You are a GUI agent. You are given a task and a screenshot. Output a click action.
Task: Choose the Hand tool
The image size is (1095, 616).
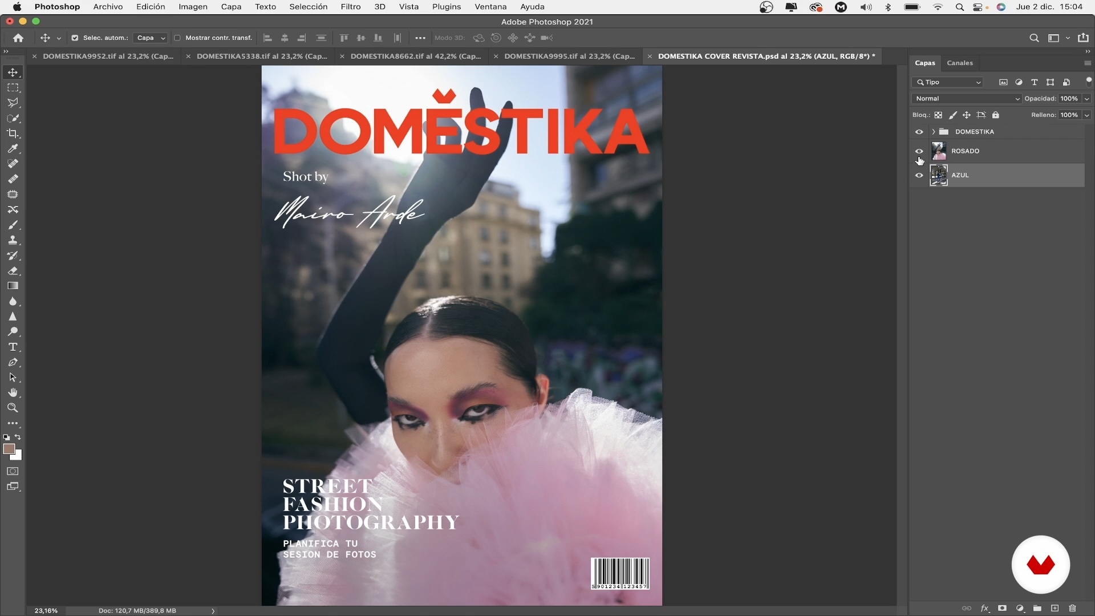13,393
